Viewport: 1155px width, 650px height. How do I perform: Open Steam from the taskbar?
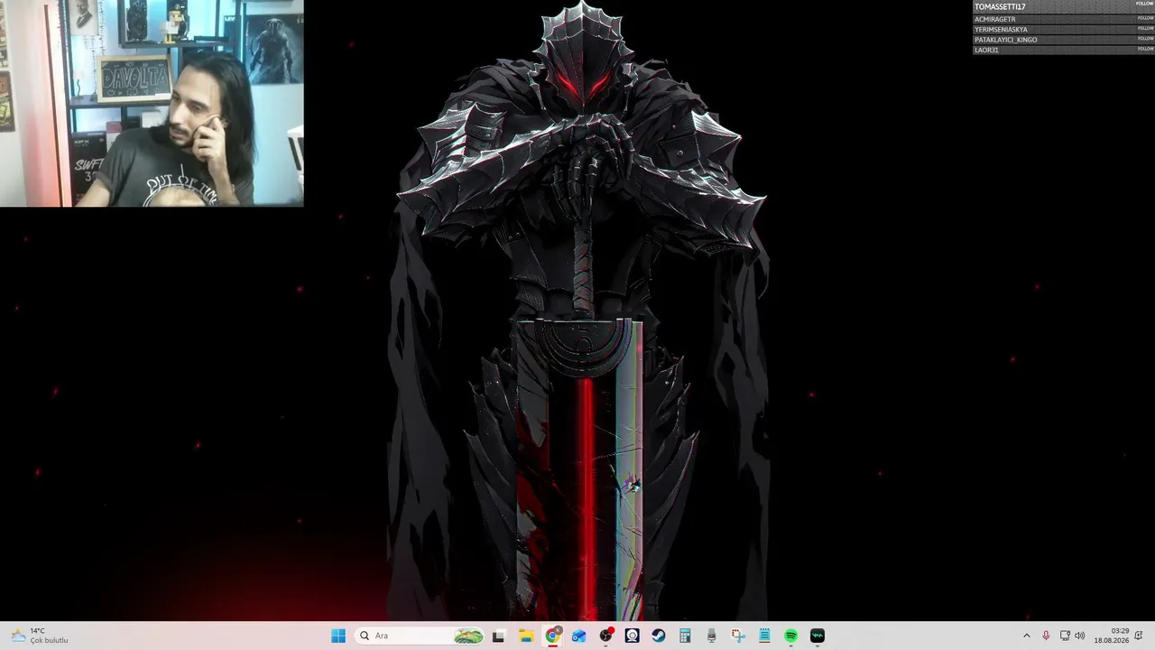pos(659,636)
